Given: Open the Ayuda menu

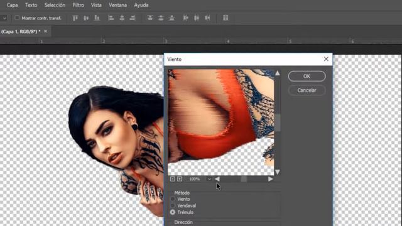Looking at the screenshot, I should tap(141, 5).
